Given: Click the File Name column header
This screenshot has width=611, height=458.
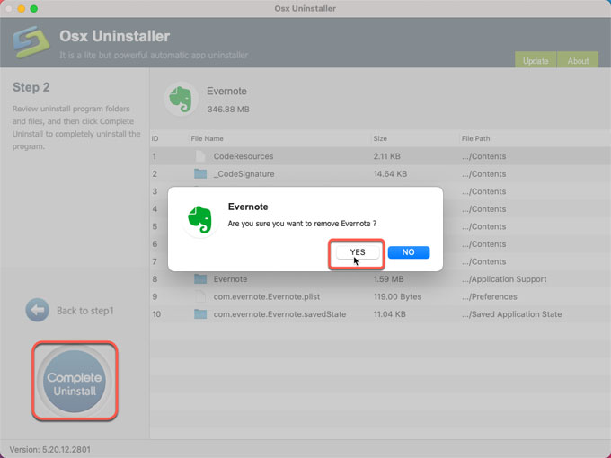Looking at the screenshot, I should tap(207, 138).
